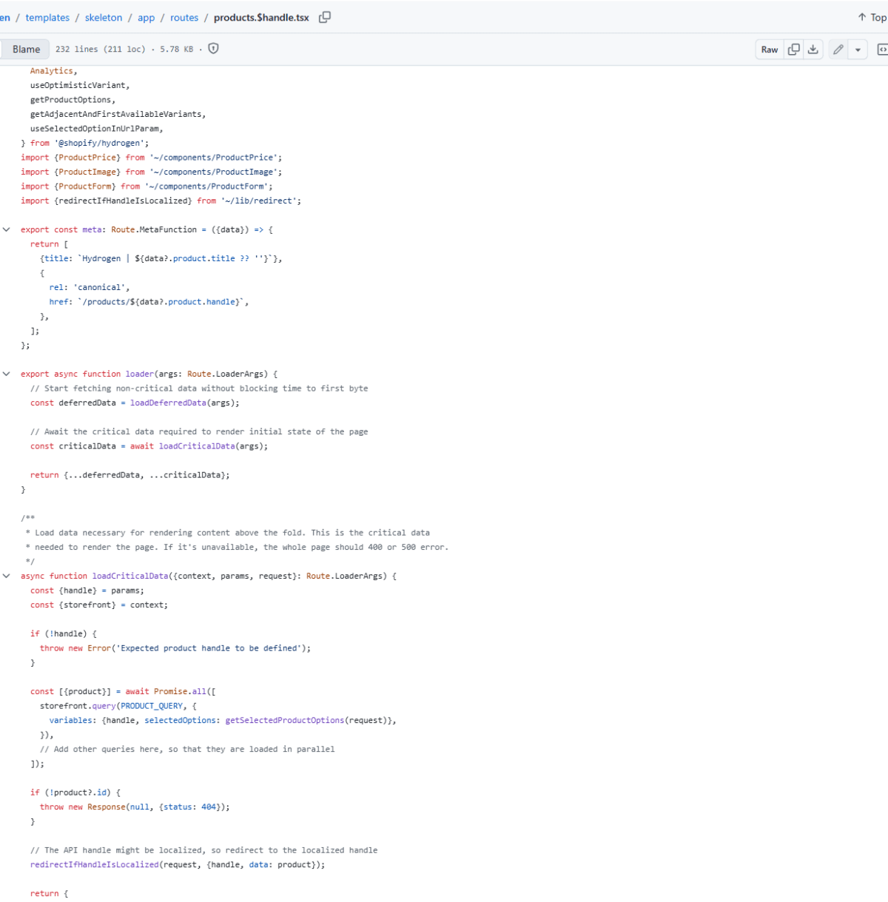The image size is (888, 902).
Task: Click the 'const criticalData = await' line
Action: click(x=149, y=446)
